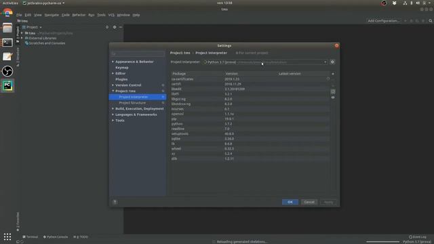
Task: Collapse the Project: tms settings section
Action: pyautogui.click(x=113, y=91)
